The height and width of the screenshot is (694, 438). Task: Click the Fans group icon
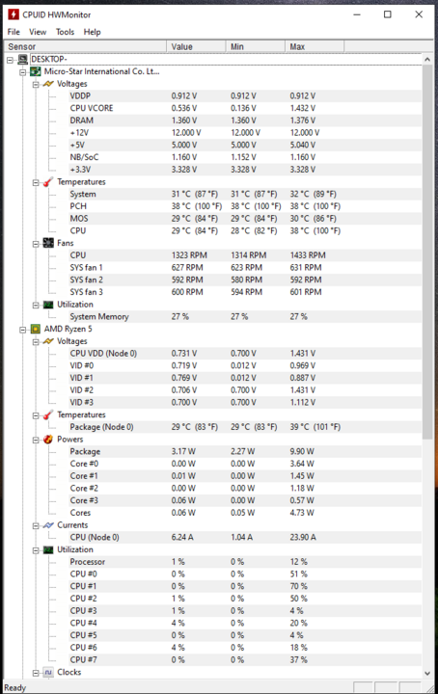(48, 243)
